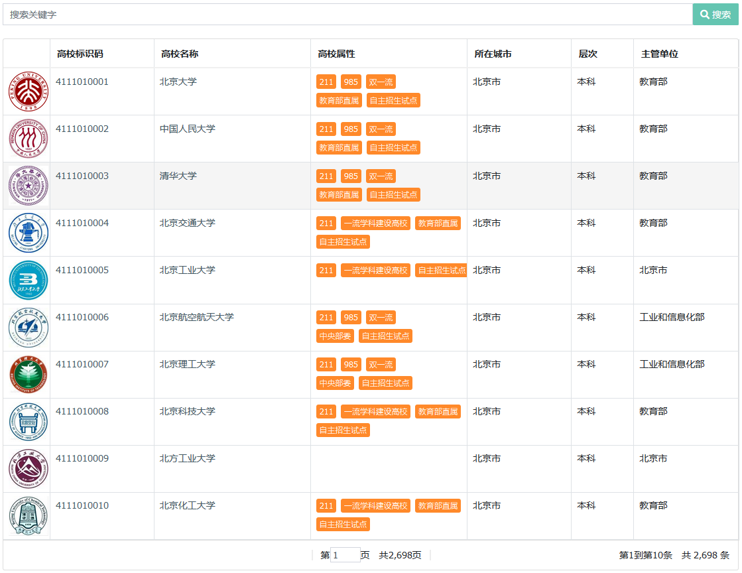This screenshot has width=742, height=573.
Task: Click the 北京化工大学 logo
Action: 29,516
